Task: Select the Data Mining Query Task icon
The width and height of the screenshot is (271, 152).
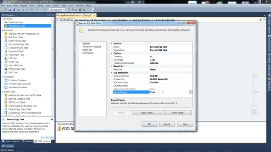Action: pyautogui.click(x=6, y=109)
